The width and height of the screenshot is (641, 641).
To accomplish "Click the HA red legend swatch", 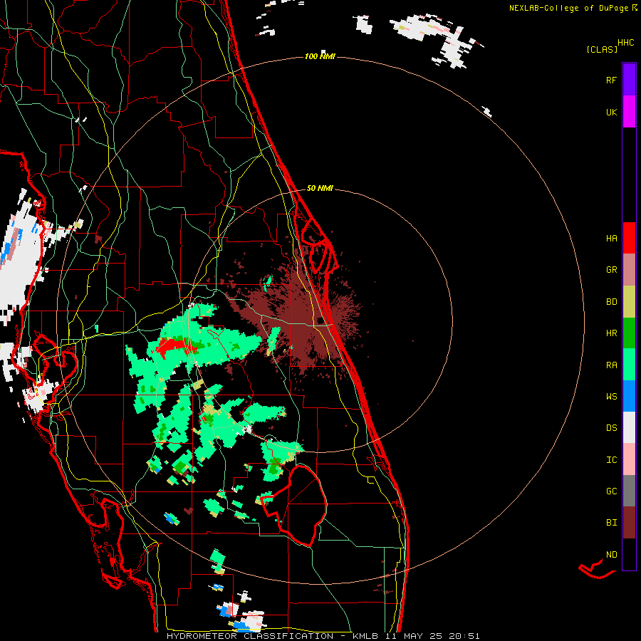I will tap(629, 238).
